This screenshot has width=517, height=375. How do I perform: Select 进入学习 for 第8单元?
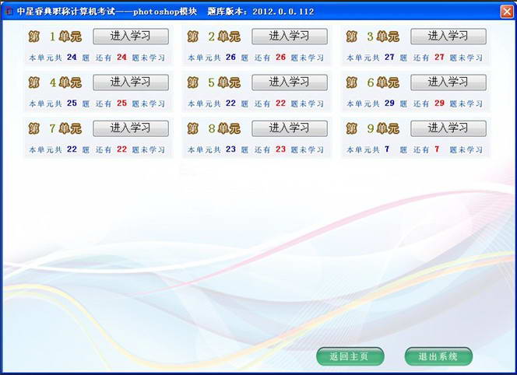click(289, 128)
